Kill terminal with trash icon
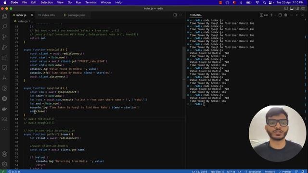Viewport: 308px width, 173px height. click(285, 15)
